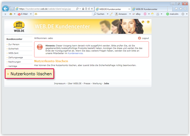Click the toolbar apps document icon
The height and width of the screenshot is (136, 190).
coord(158,14)
